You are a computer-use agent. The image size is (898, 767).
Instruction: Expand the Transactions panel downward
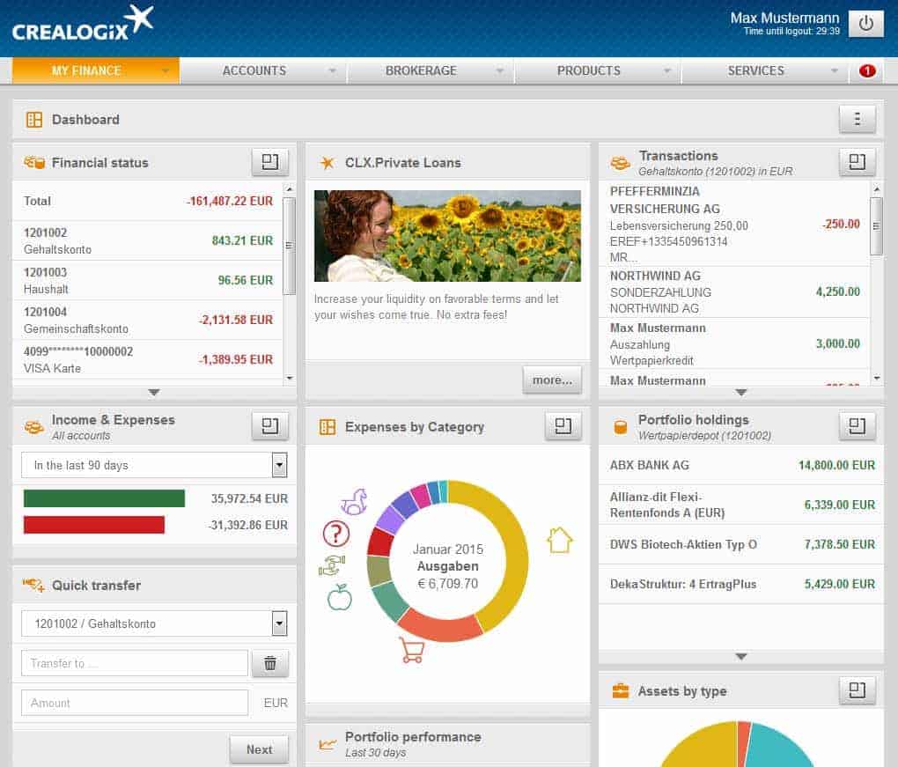(x=741, y=393)
